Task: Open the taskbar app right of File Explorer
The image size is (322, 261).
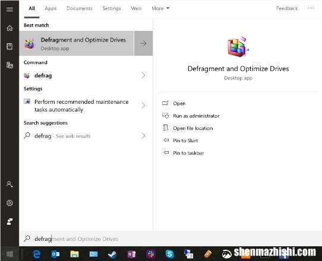Action: click(93, 254)
